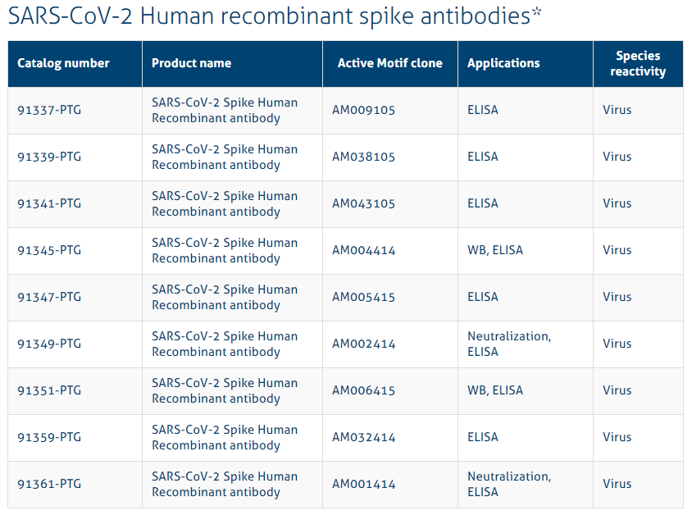Click the Product name column header

pos(192,63)
